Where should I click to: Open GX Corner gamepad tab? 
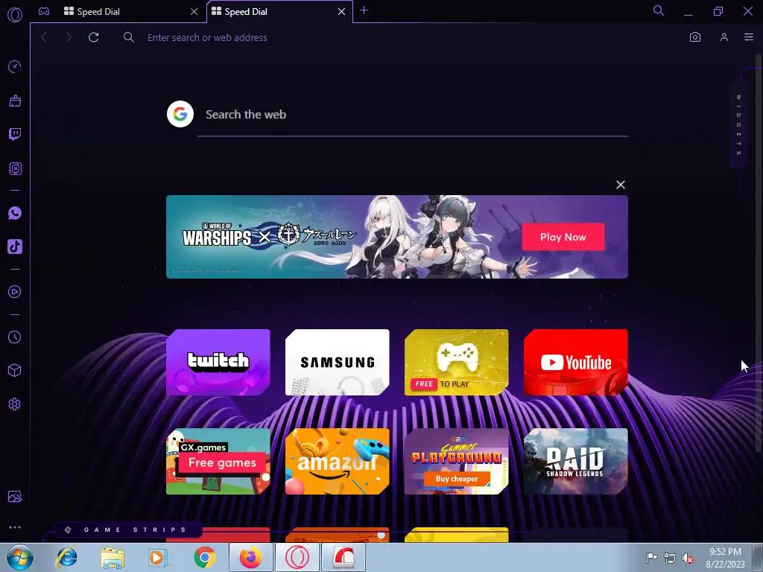[x=44, y=11]
